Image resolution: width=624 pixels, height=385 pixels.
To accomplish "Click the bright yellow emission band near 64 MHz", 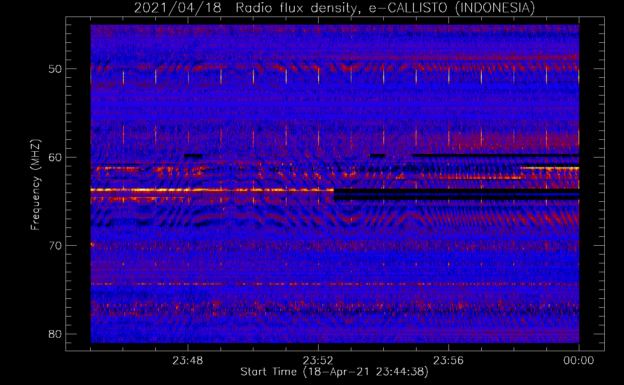I will click(212, 190).
